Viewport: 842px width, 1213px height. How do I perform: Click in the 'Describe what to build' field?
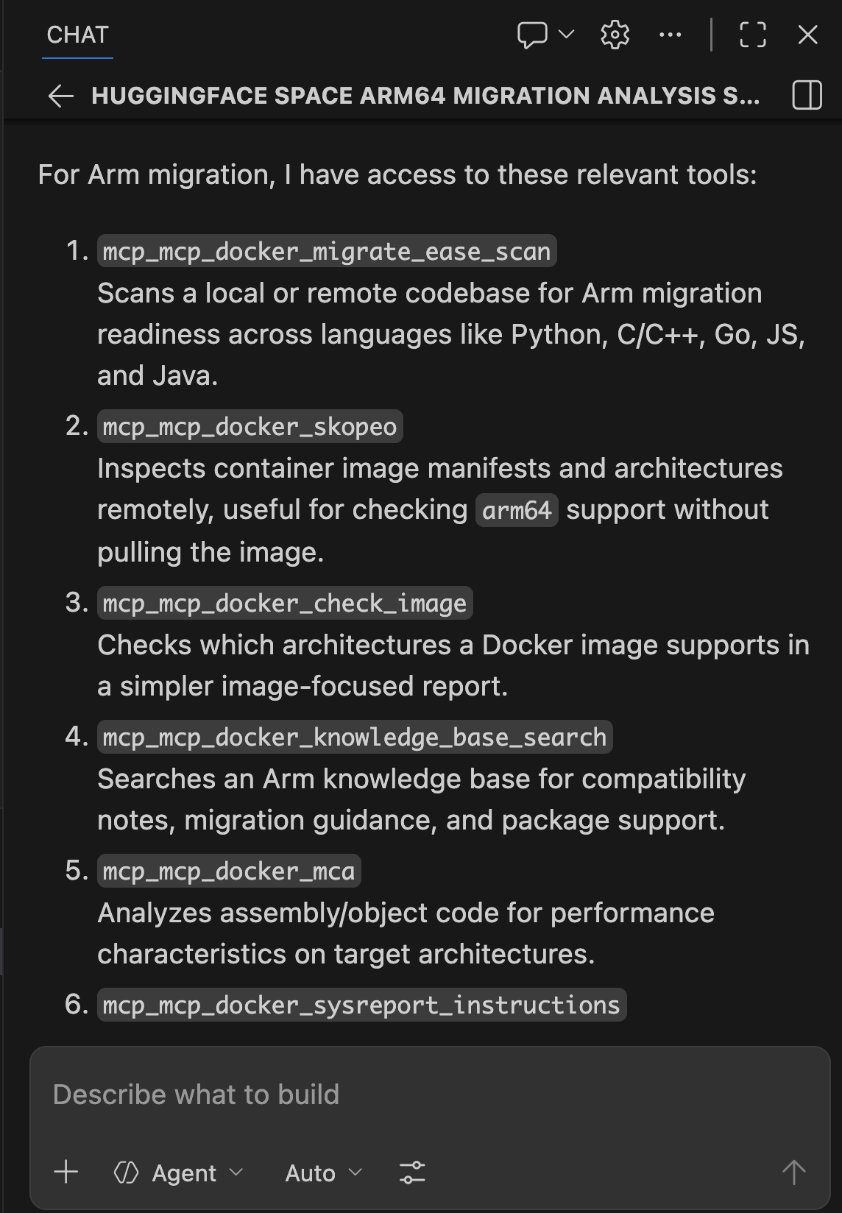tap(429, 1094)
